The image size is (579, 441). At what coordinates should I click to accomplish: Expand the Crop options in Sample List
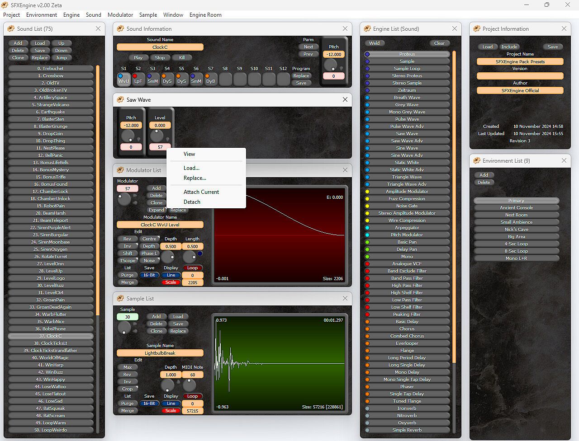(128, 389)
